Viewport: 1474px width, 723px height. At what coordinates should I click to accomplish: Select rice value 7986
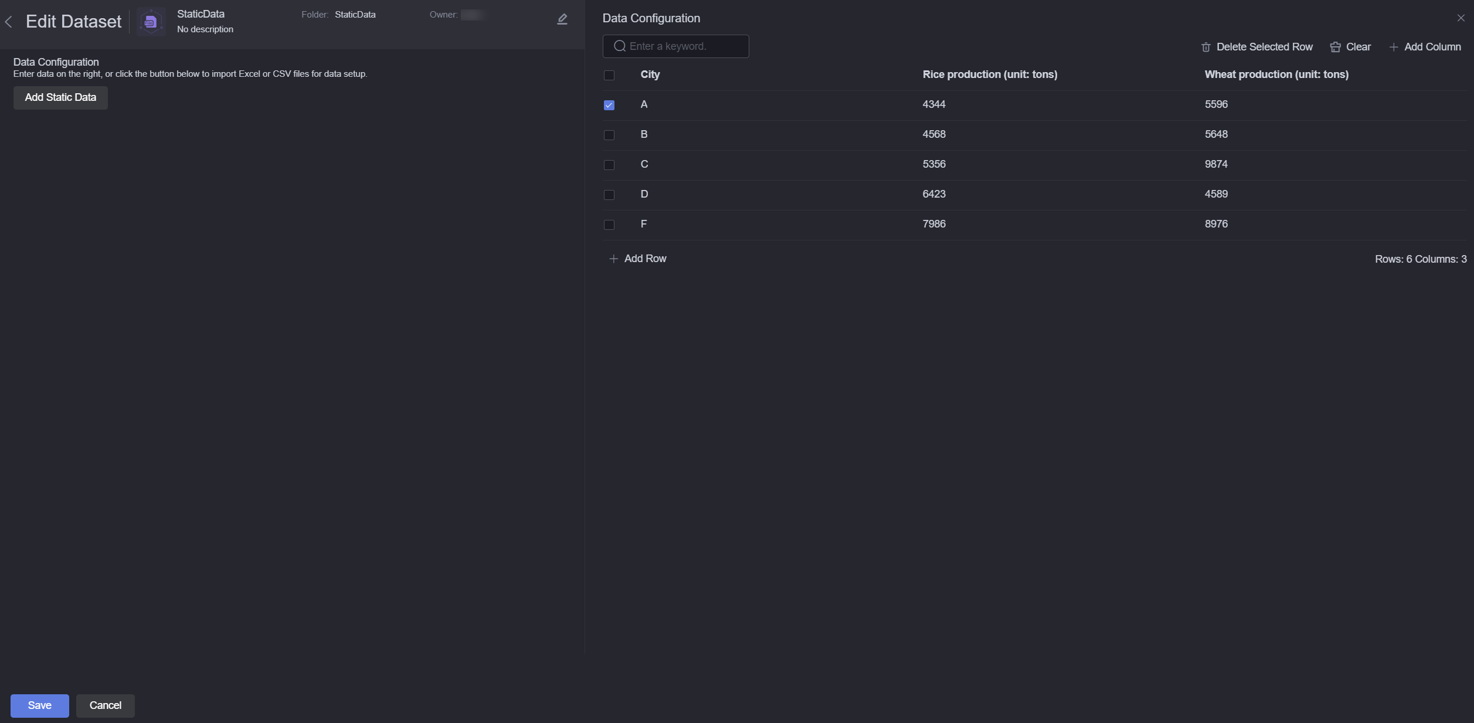coord(934,224)
